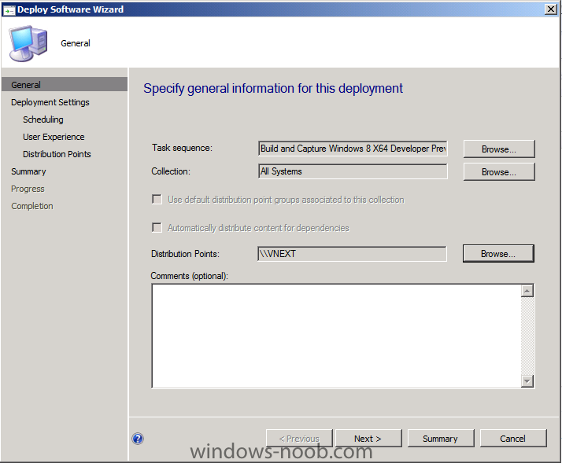Open the User Experience step
Image resolution: width=562 pixels, height=463 pixels.
click(54, 137)
